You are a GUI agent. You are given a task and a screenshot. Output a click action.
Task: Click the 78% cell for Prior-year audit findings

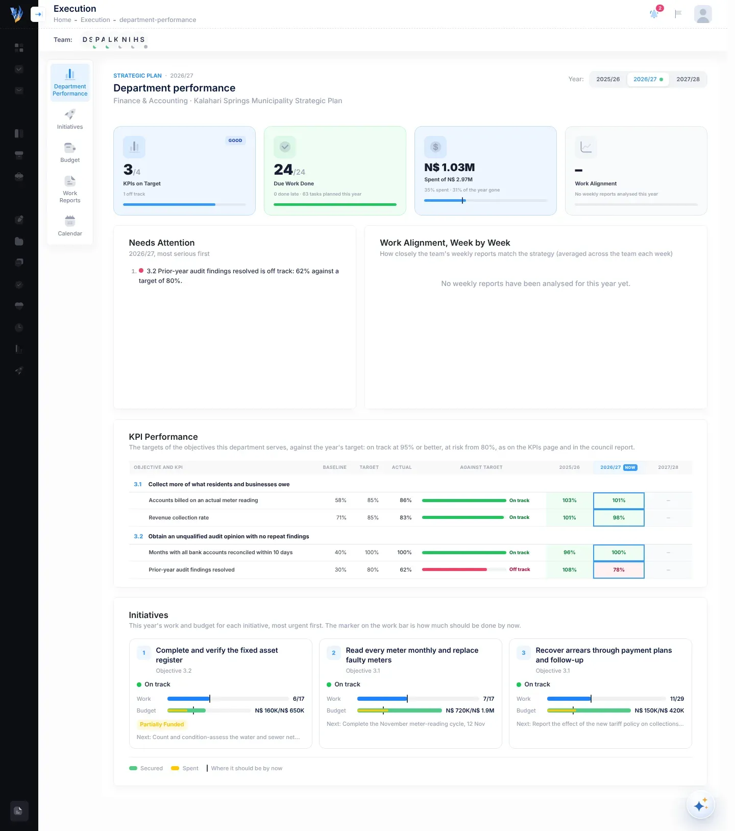coord(619,570)
